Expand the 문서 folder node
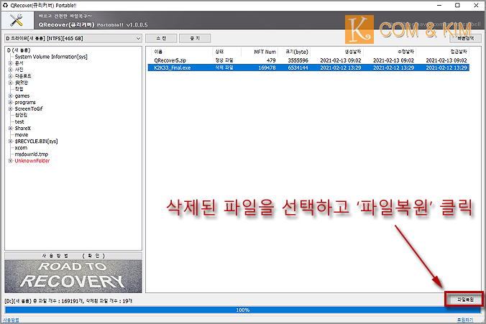Screen dimensions: 486x324 [10, 63]
